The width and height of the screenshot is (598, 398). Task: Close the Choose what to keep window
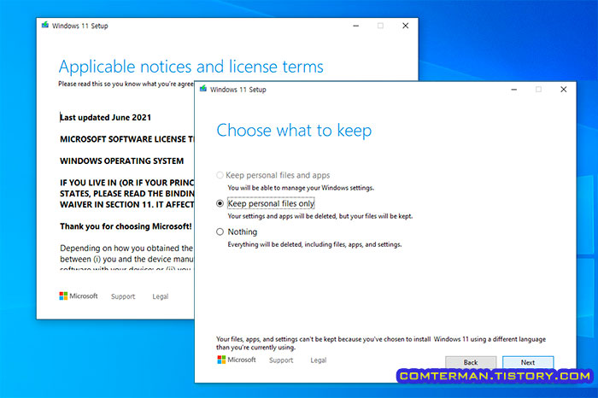563,89
